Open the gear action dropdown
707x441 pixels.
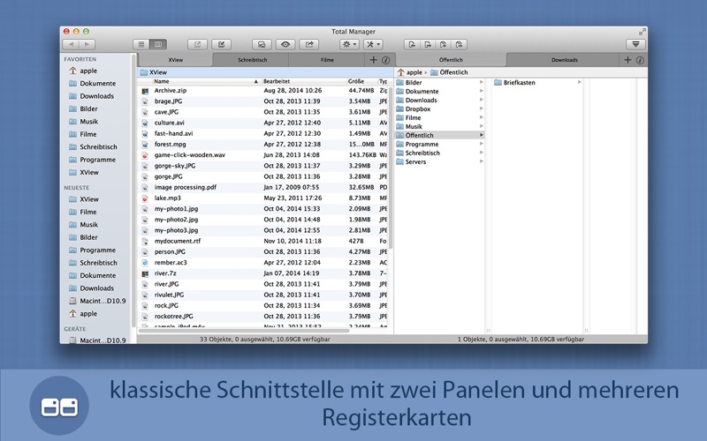pos(349,44)
